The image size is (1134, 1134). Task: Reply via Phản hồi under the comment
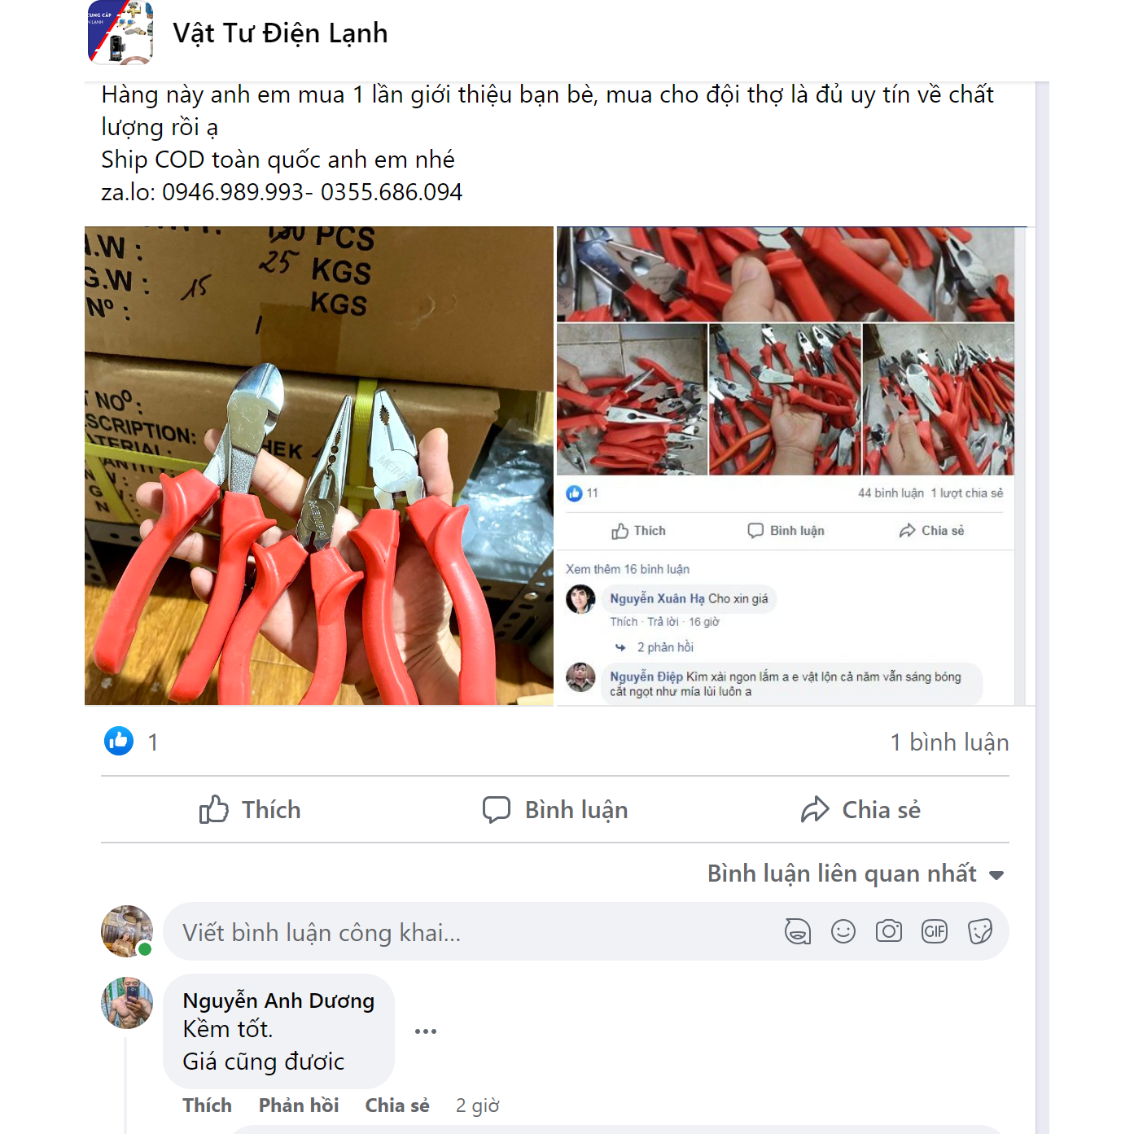[299, 1106]
